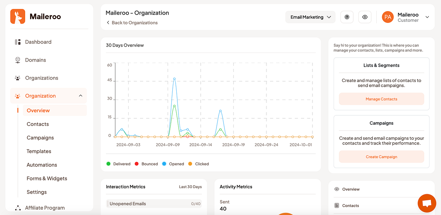Click the Last 30 Days label

pyautogui.click(x=190, y=187)
